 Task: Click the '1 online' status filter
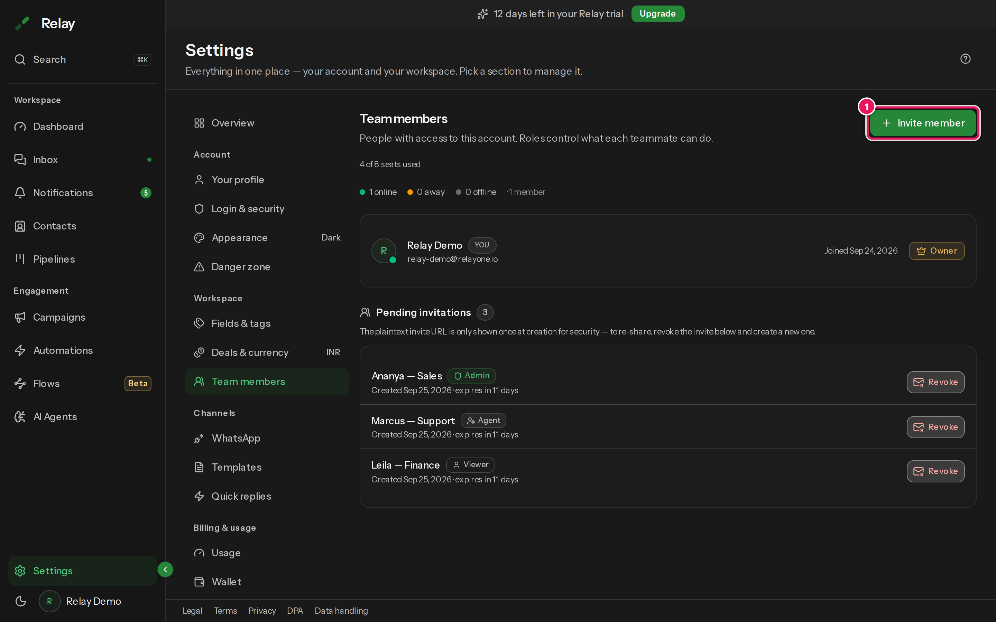tap(378, 192)
